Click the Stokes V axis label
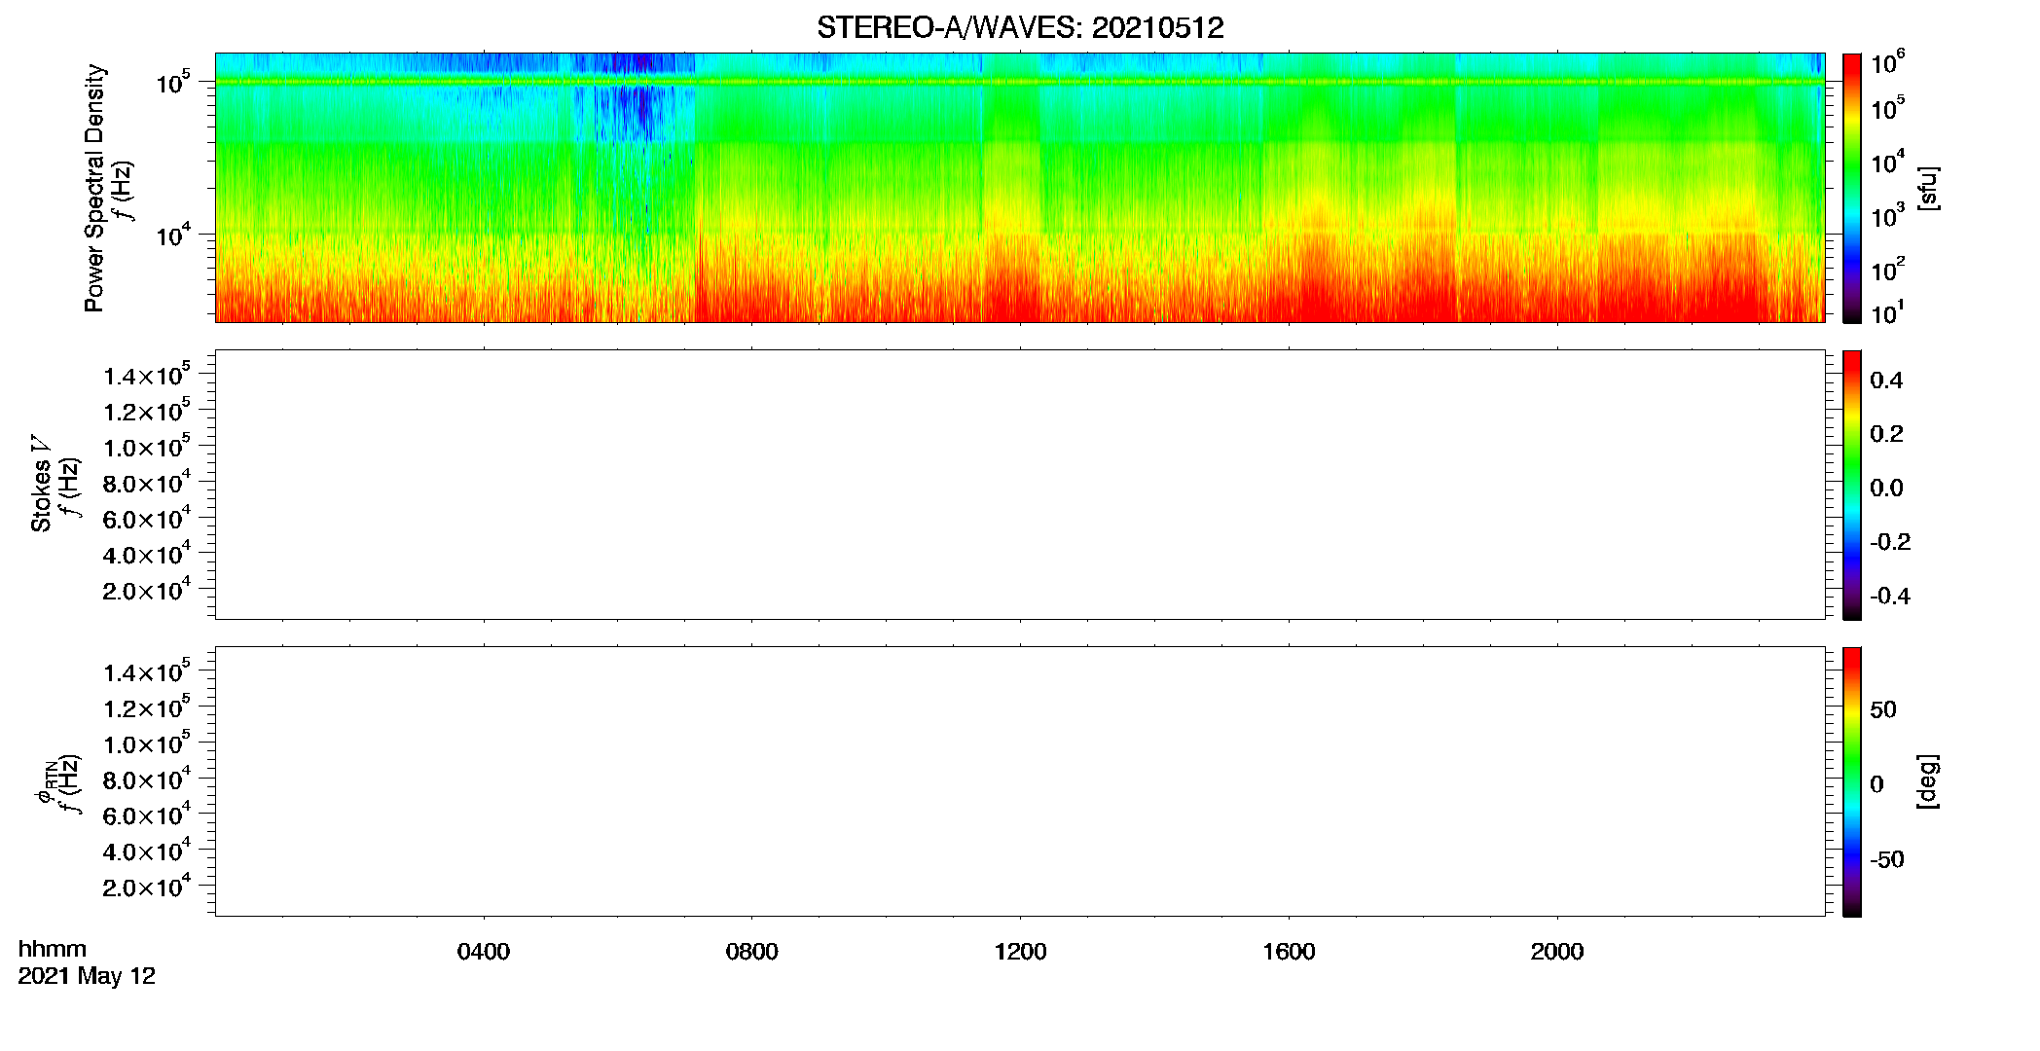 (x=41, y=483)
